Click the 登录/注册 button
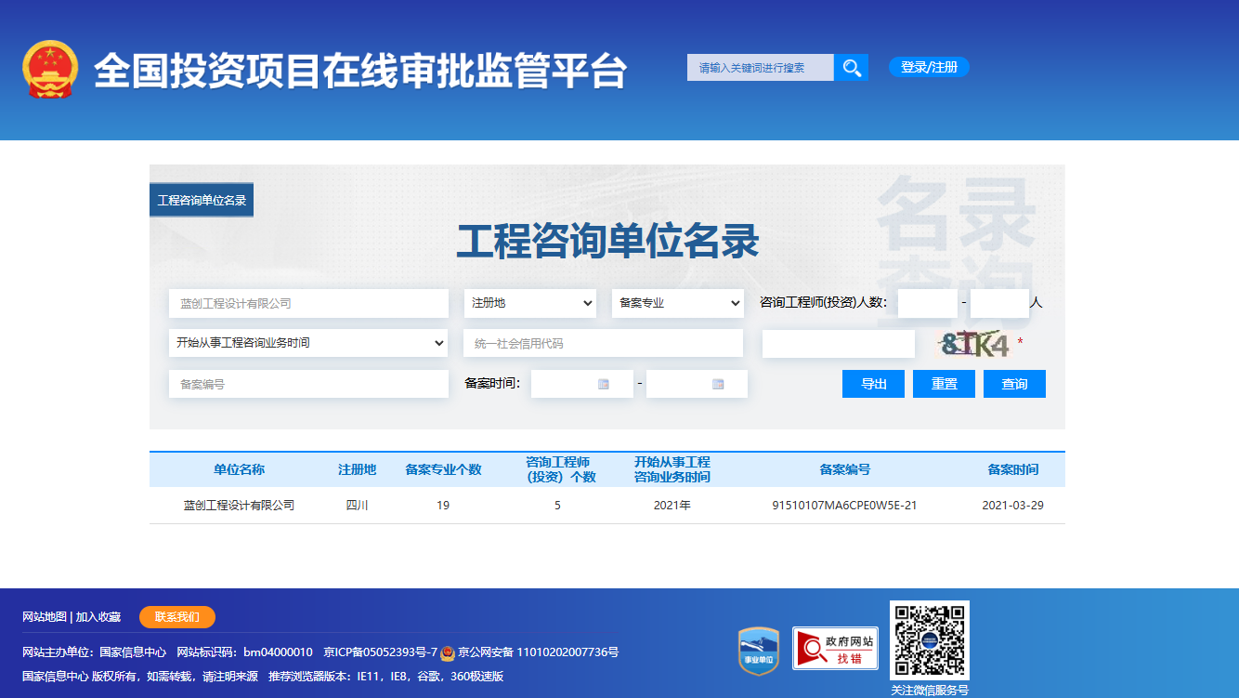 [x=929, y=67]
